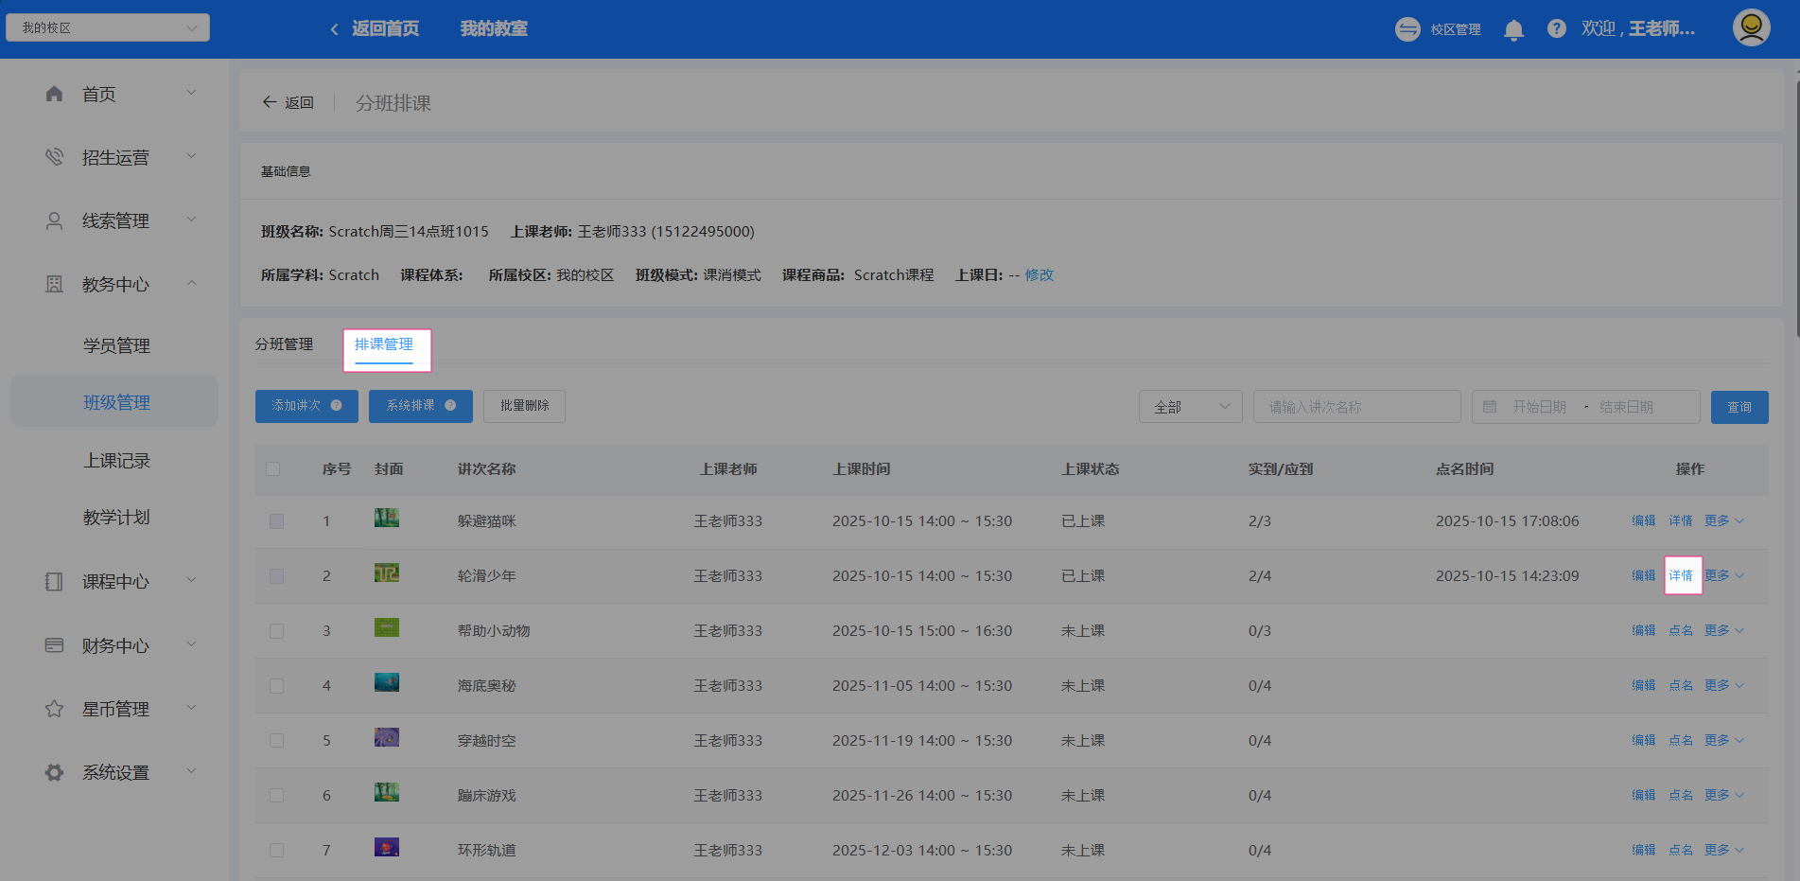Click the 首页 home icon in the sidebar
This screenshot has width=1800, height=881.
tap(54, 94)
